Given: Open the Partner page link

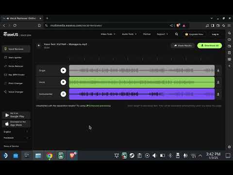Looking at the screenshot, I should (x=147, y=34).
